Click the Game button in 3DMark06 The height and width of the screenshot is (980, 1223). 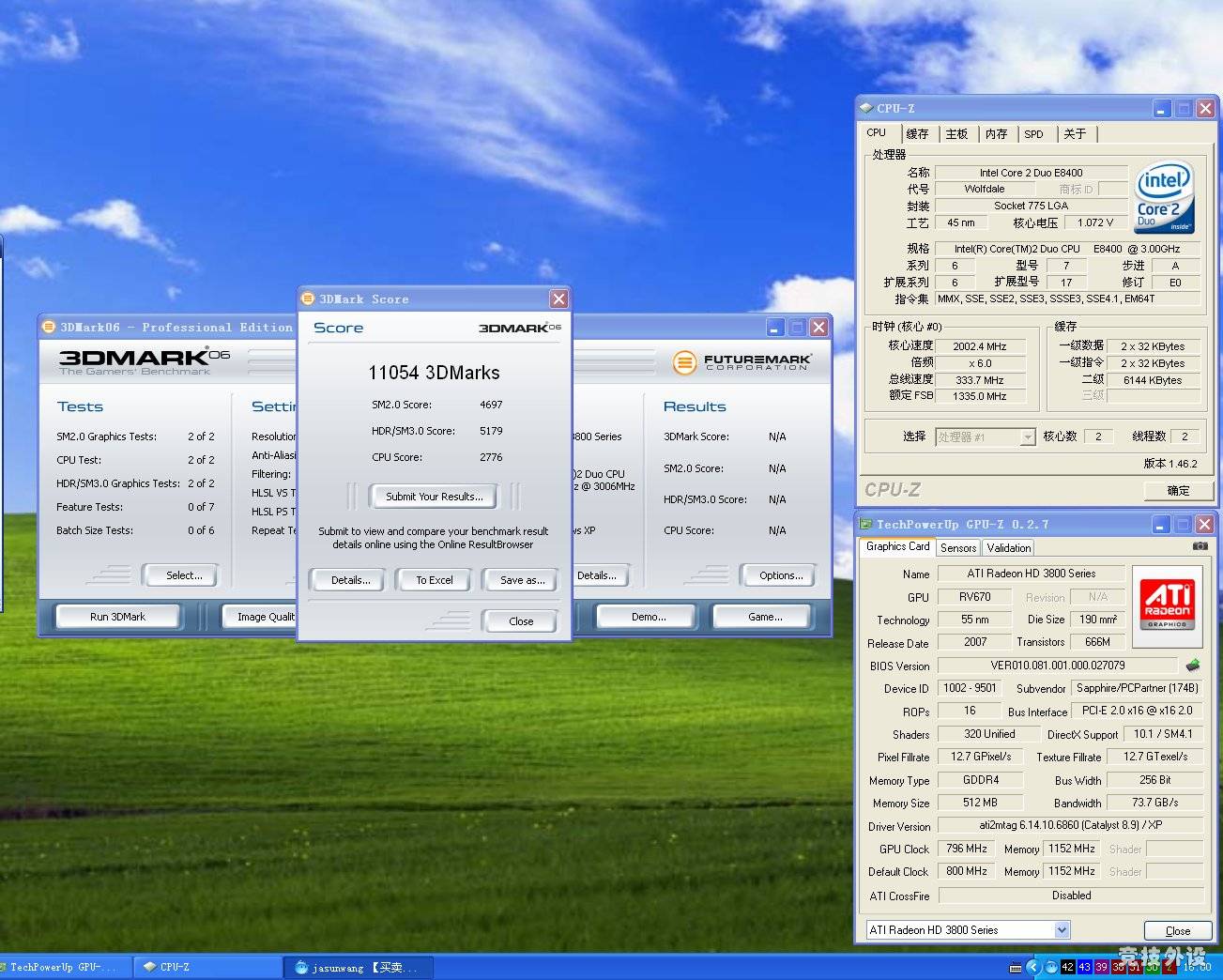(x=763, y=617)
